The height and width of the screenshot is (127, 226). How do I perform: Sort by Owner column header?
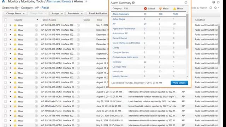coord(87,20)
